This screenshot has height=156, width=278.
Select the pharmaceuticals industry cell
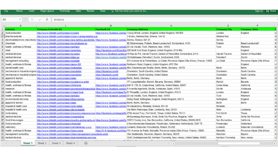21,36
